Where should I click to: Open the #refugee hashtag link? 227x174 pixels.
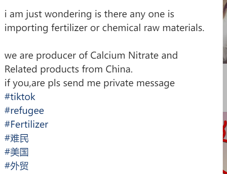pyautogui.click(x=24, y=111)
